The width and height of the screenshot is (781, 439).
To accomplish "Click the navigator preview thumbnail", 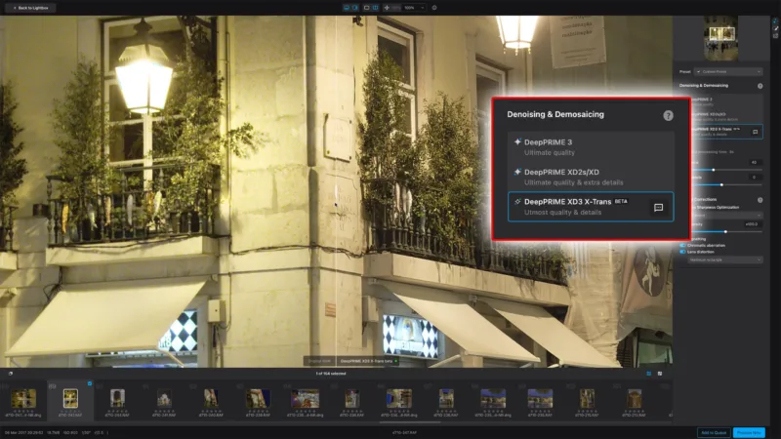I will [720, 38].
